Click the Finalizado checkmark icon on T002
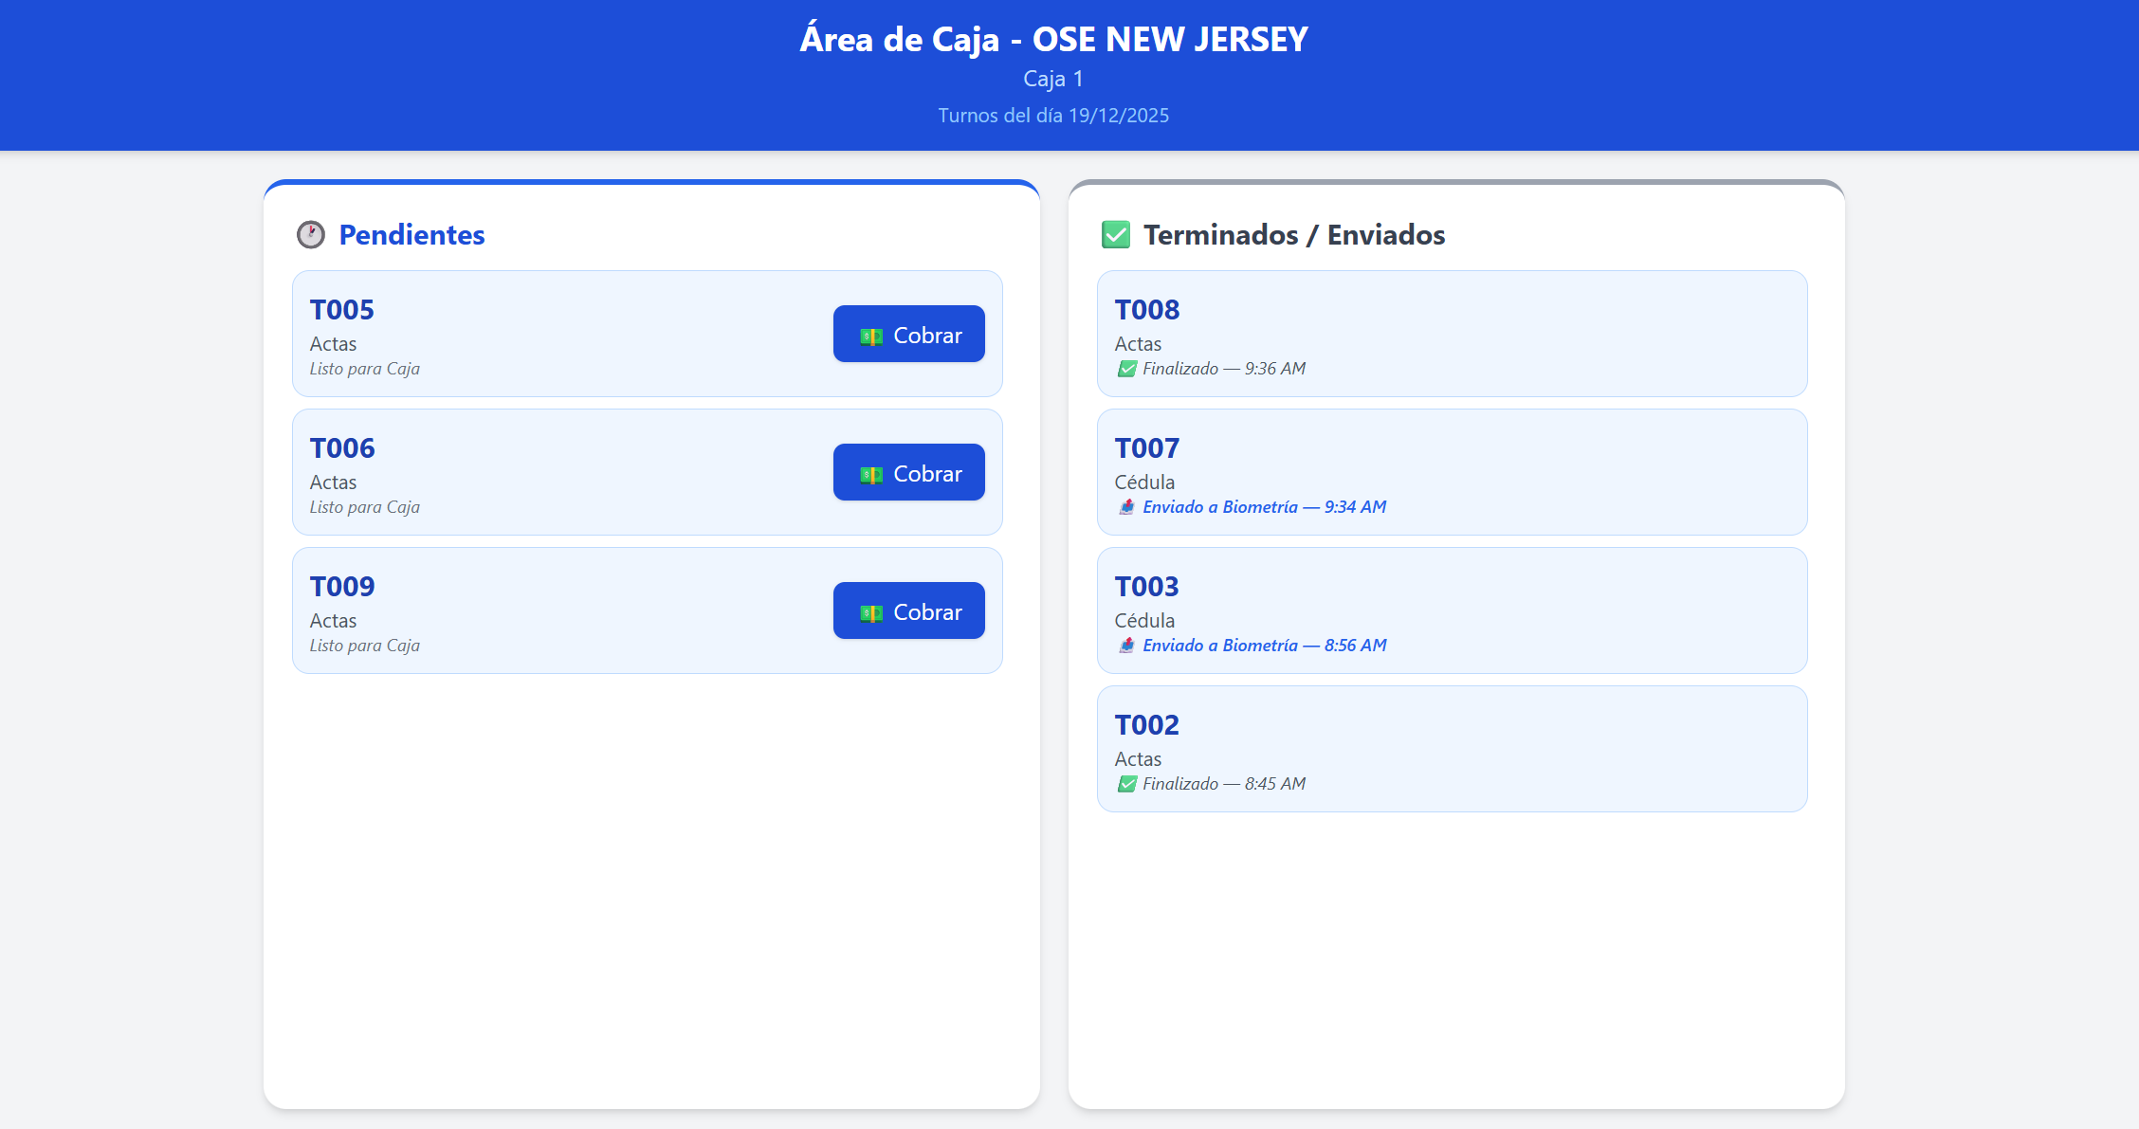The image size is (2139, 1129). point(1126,784)
